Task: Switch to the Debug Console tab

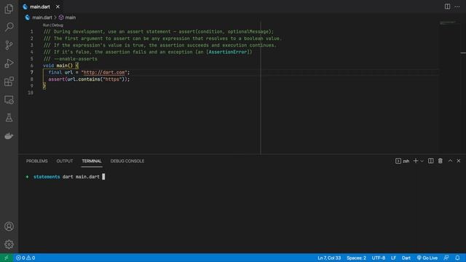Action: pyautogui.click(x=127, y=161)
